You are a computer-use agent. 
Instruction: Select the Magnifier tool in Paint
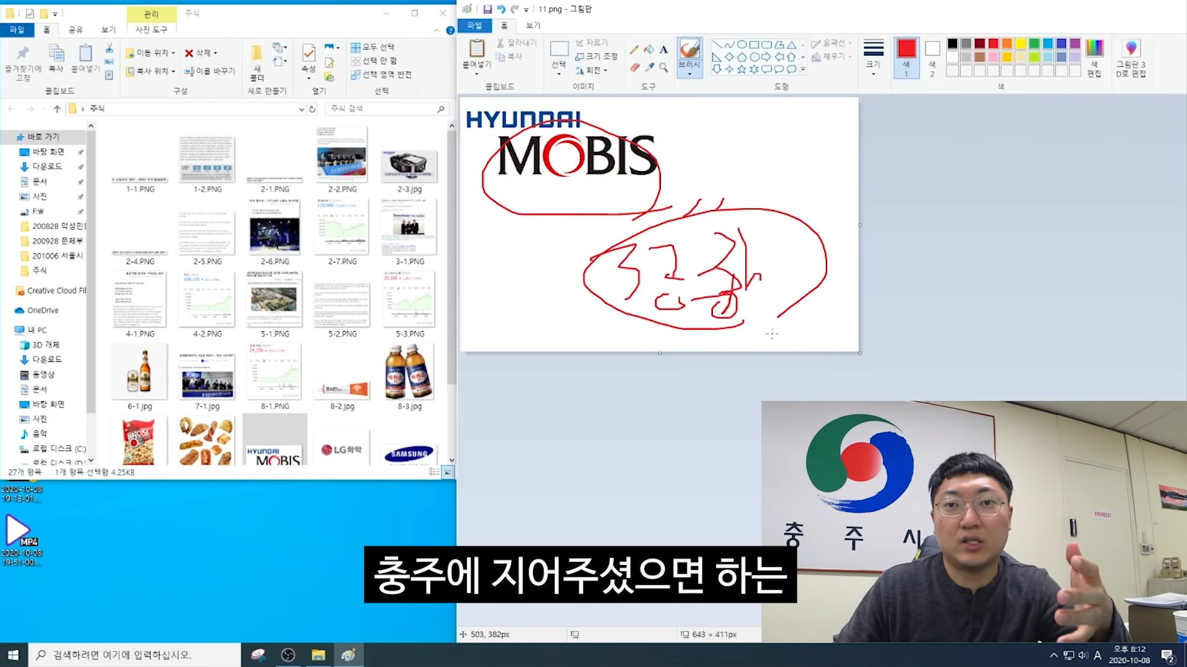[x=663, y=67]
